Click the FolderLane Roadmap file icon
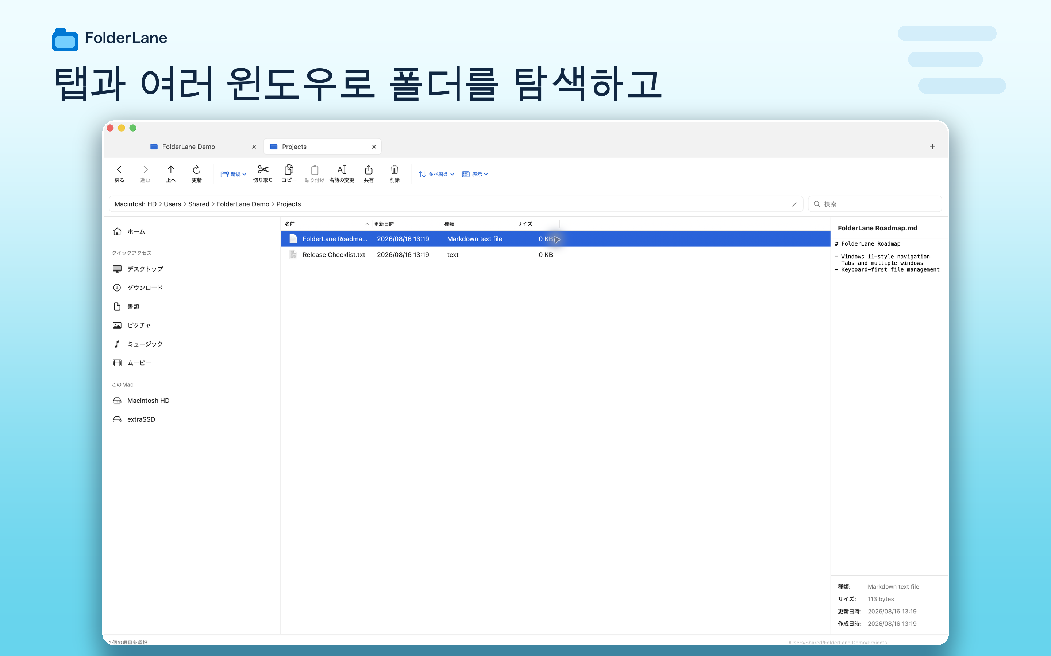Screen dimensions: 1051x656 click(293, 239)
